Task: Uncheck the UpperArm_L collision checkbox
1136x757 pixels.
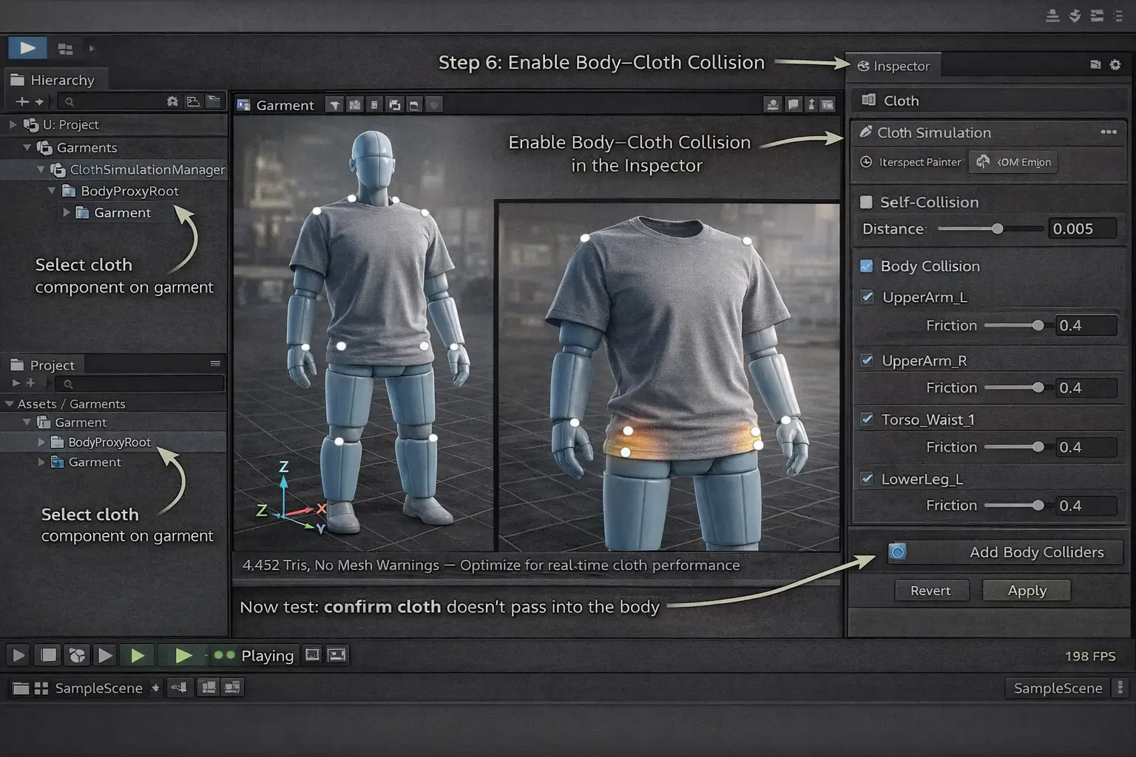Action: tap(866, 297)
